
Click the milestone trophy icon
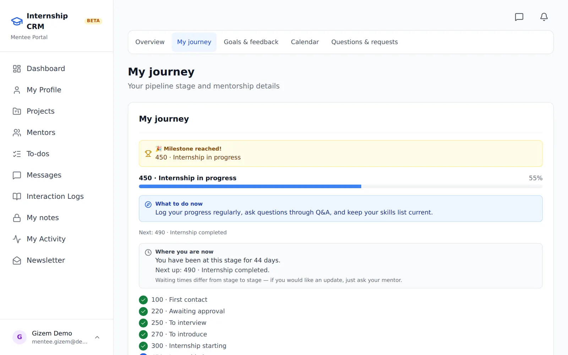148,153
